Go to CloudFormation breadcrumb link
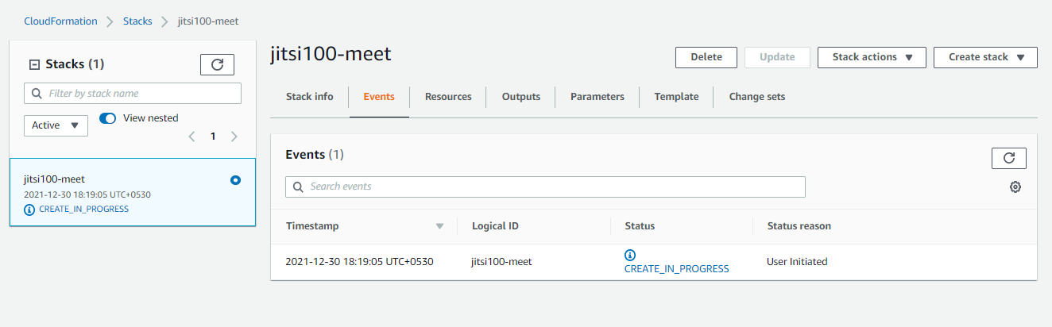This screenshot has height=327, width=1052. click(x=60, y=21)
